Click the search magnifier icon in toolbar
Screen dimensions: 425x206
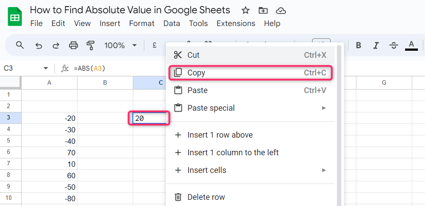click(19, 45)
